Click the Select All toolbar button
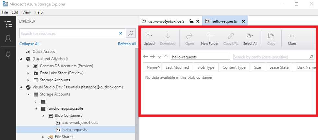This screenshot has width=318, height=140. [250, 39]
